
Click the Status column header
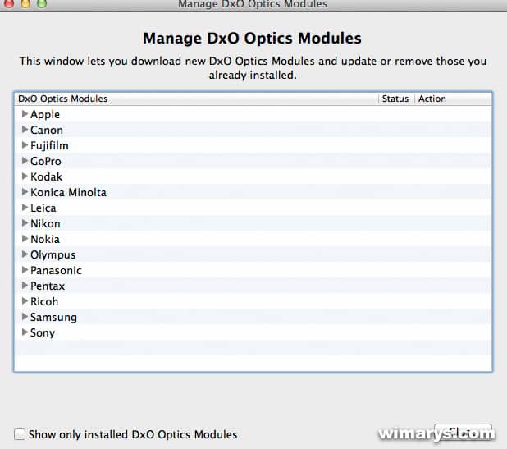tap(396, 99)
